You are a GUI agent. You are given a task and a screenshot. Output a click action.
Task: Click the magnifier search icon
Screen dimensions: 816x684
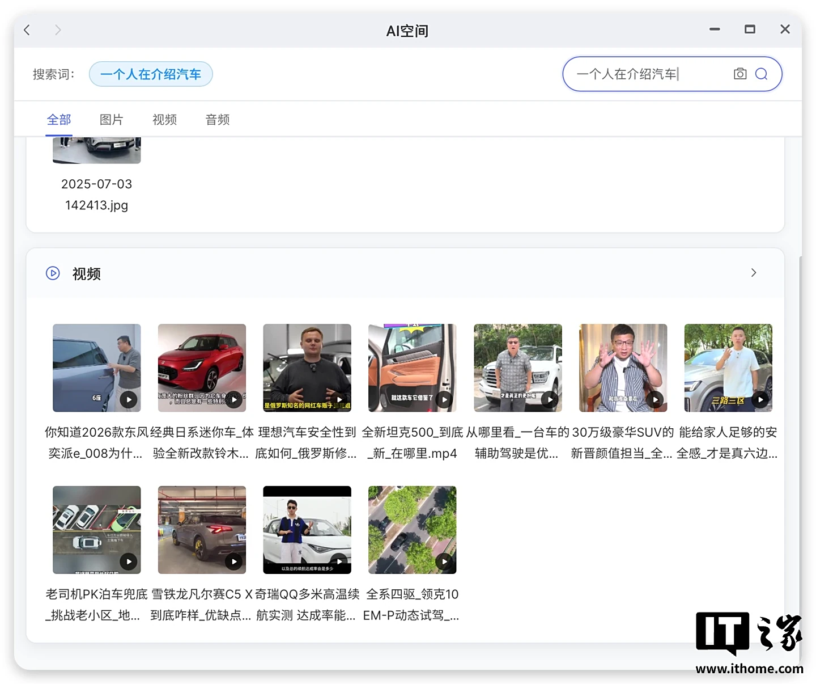[x=761, y=74]
